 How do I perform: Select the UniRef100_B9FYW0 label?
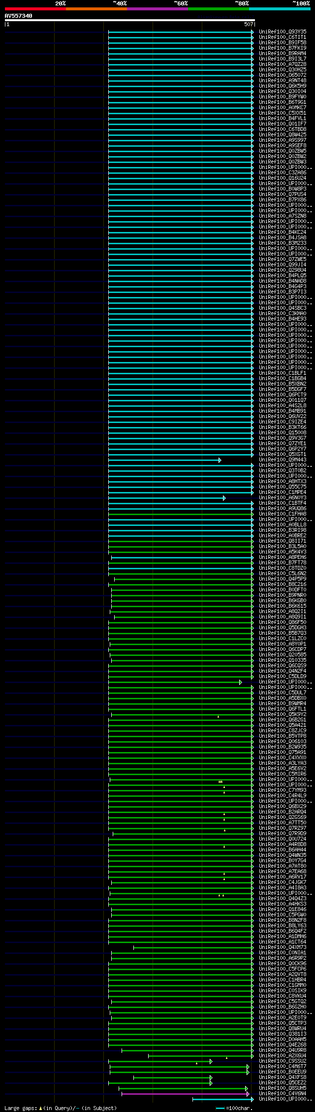point(283,97)
